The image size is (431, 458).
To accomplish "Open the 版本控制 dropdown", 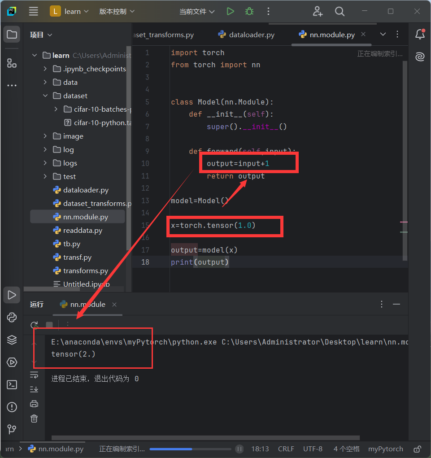I will tap(117, 11).
